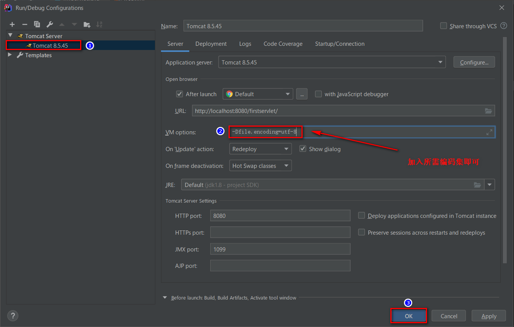
Task: Switch to the Server tab
Action: 175,44
